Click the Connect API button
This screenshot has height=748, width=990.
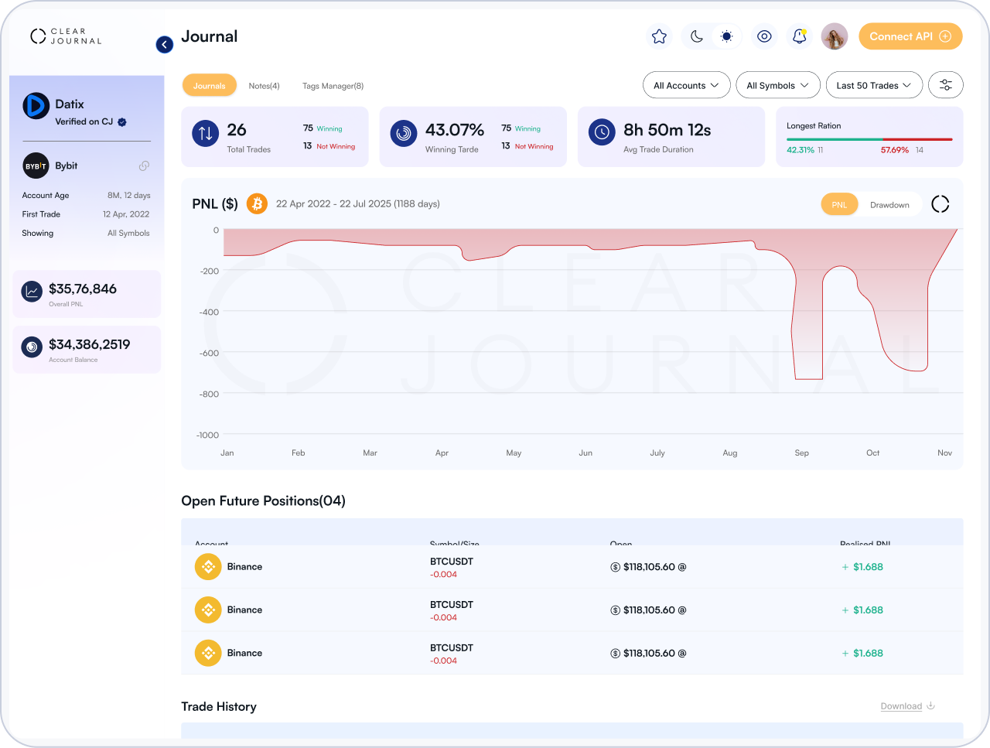point(910,36)
